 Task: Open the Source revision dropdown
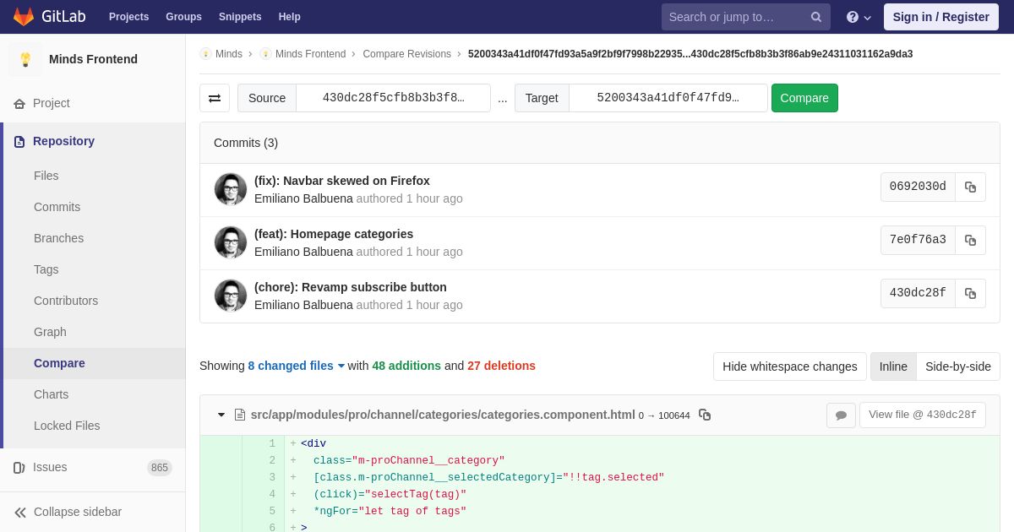point(393,98)
